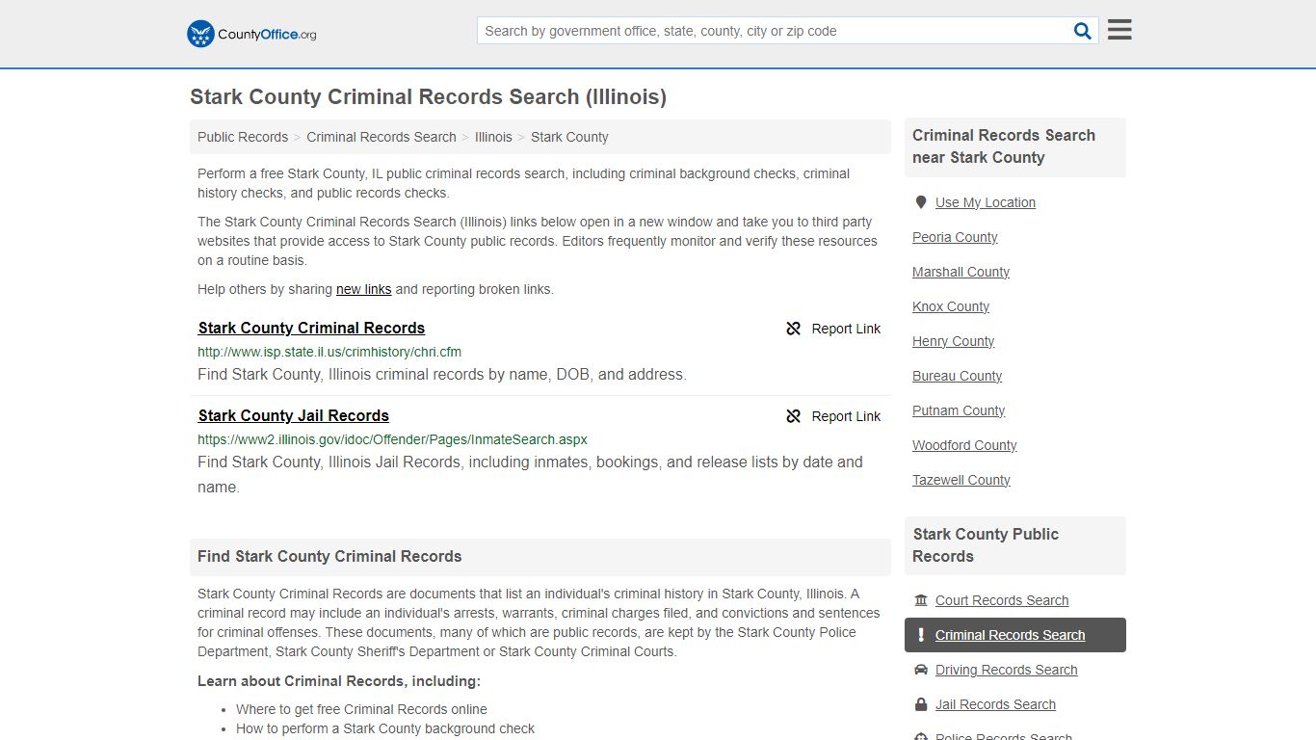
Task: Click the magnifying glass search icon
Action: [1083, 31]
